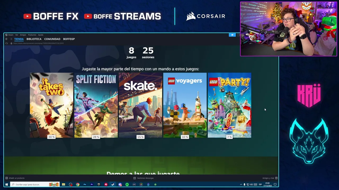Open Discord from the taskbar
This screenshot has height=190, width=339.
tap(120, 184)
